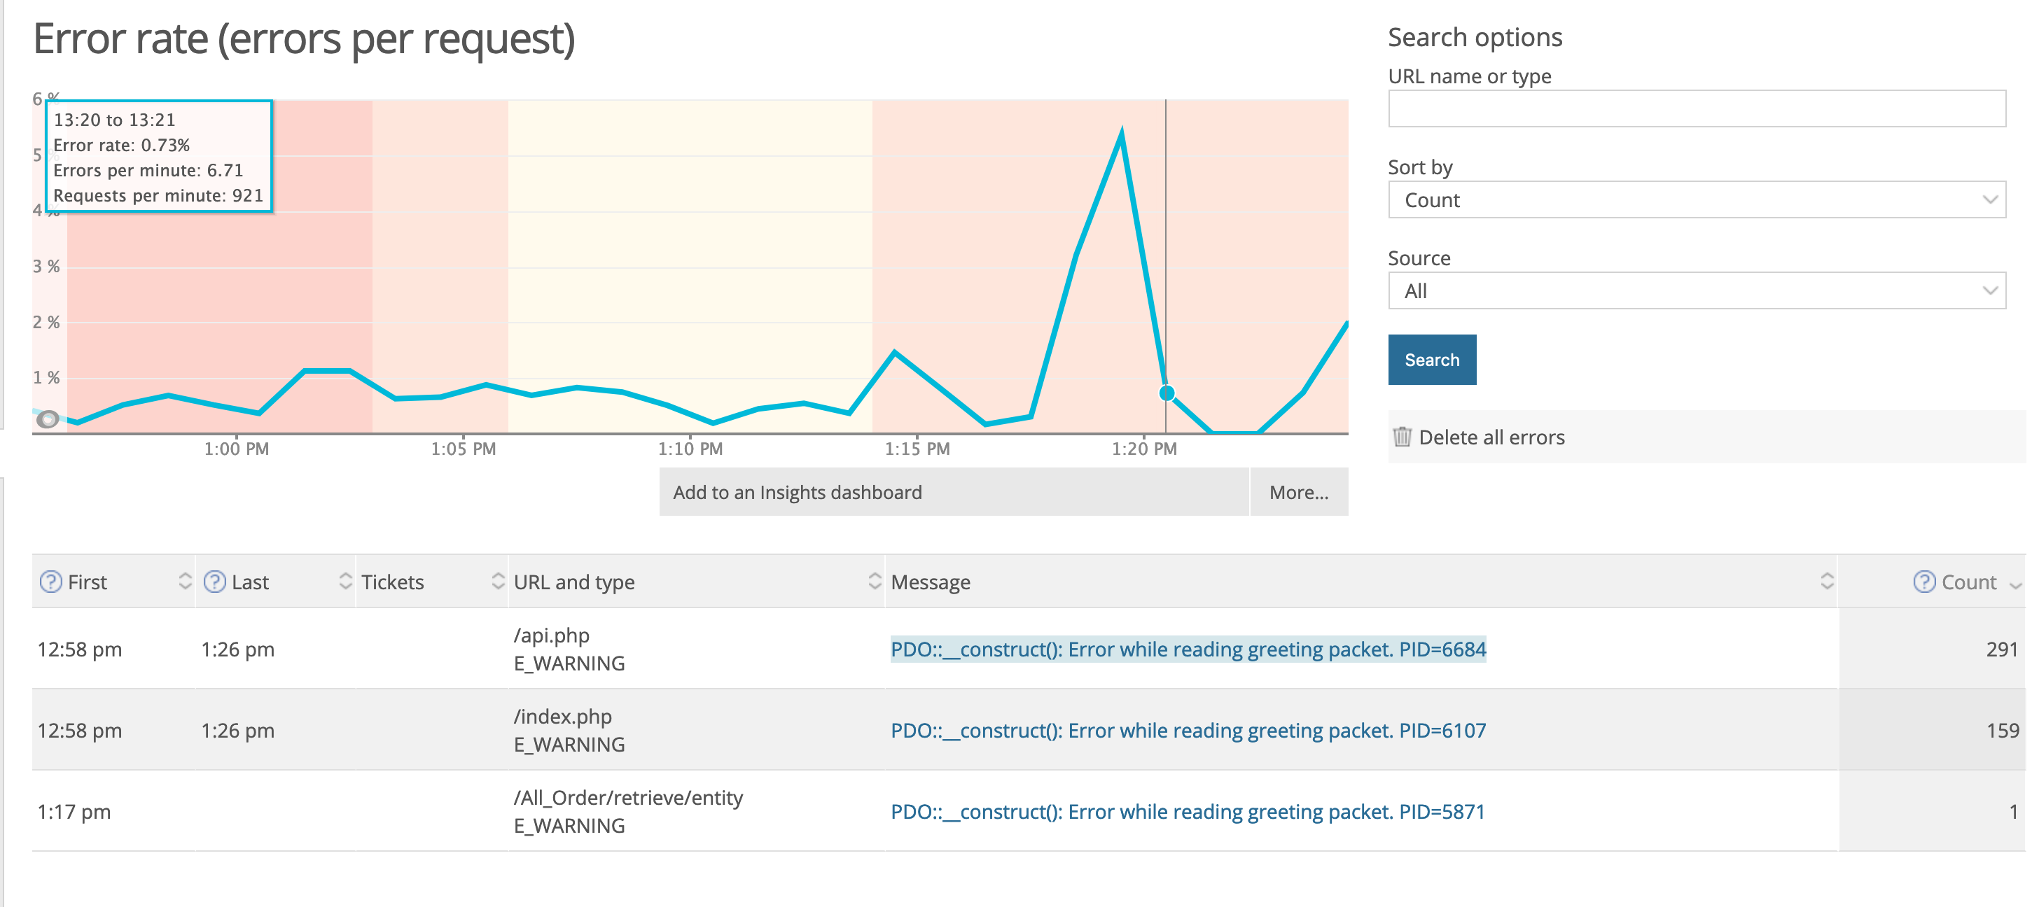Click the sort arrows on the Last column
This screenshot has width=2039, height=907.
click(345, 582)
